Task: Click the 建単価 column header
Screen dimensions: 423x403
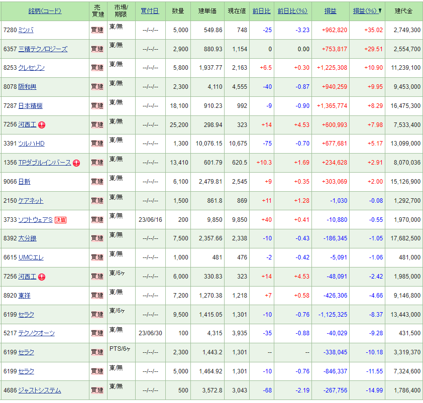Action: pos(207,11)
